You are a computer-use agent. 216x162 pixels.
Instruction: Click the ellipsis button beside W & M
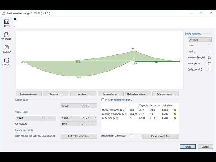pos(50,118)
